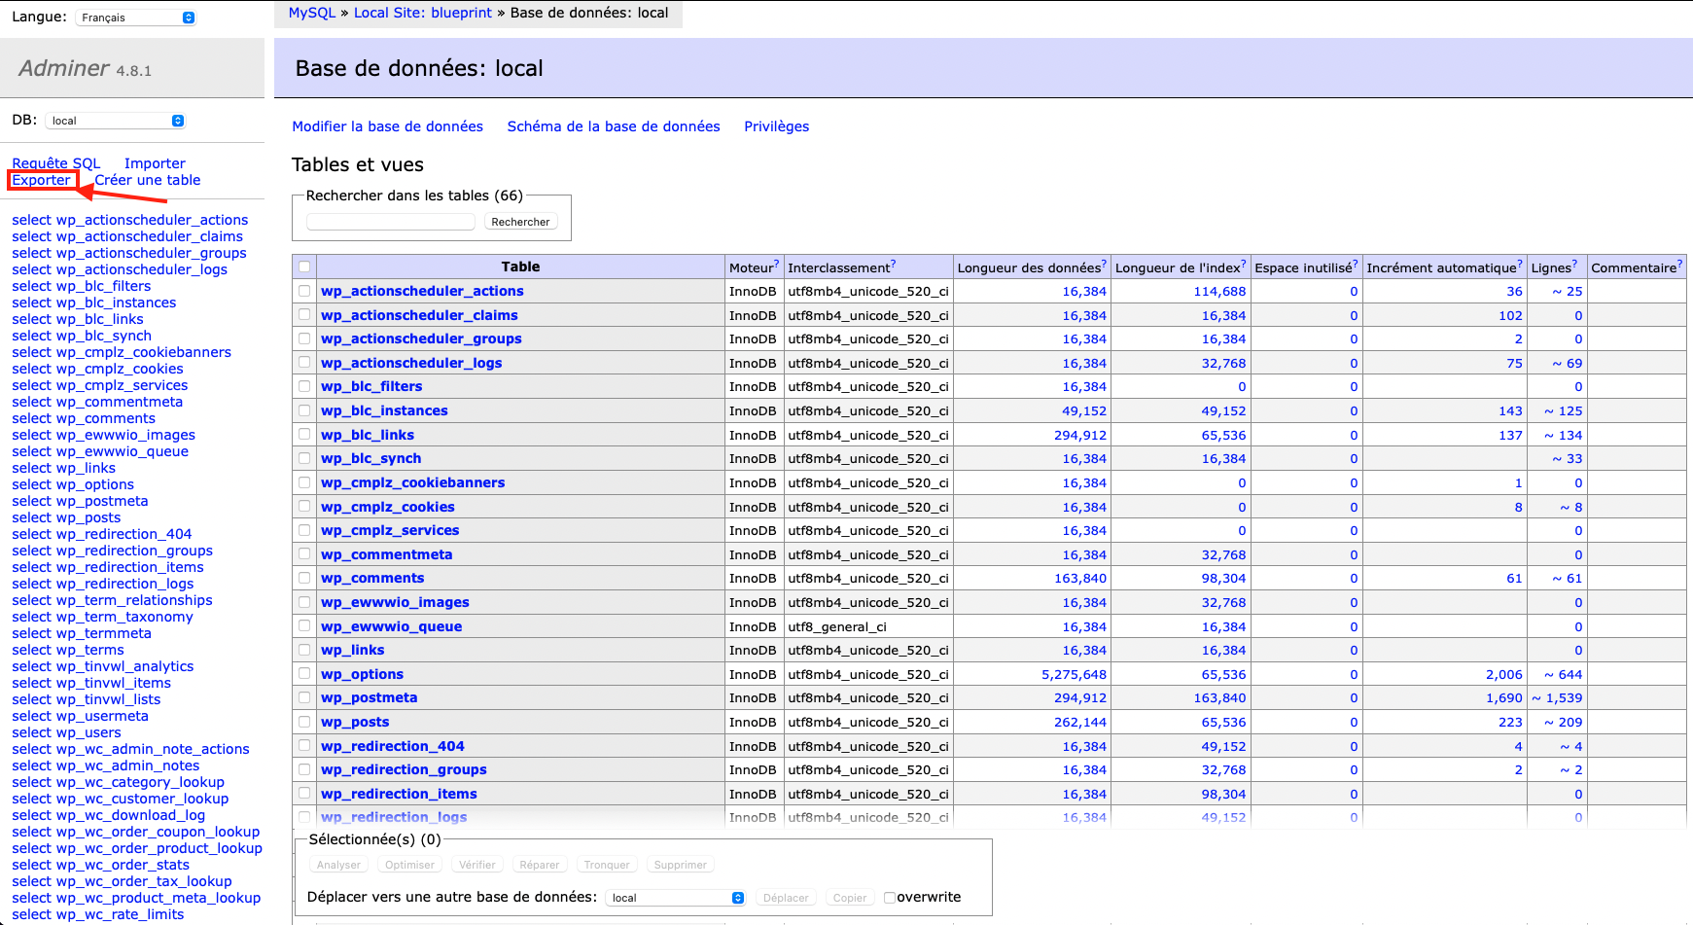
Task: Click the MySQL breadcrumb link
Action: 311,13
